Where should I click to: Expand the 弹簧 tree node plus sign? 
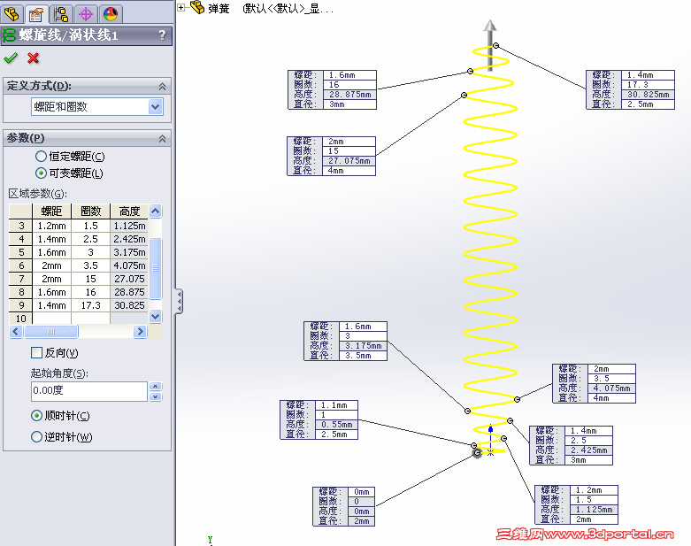[x=181, y=7]
